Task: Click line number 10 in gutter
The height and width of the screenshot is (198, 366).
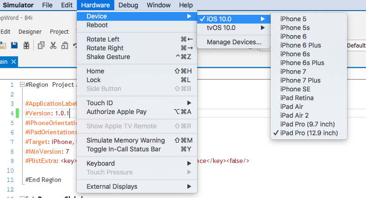Action: 10,170
